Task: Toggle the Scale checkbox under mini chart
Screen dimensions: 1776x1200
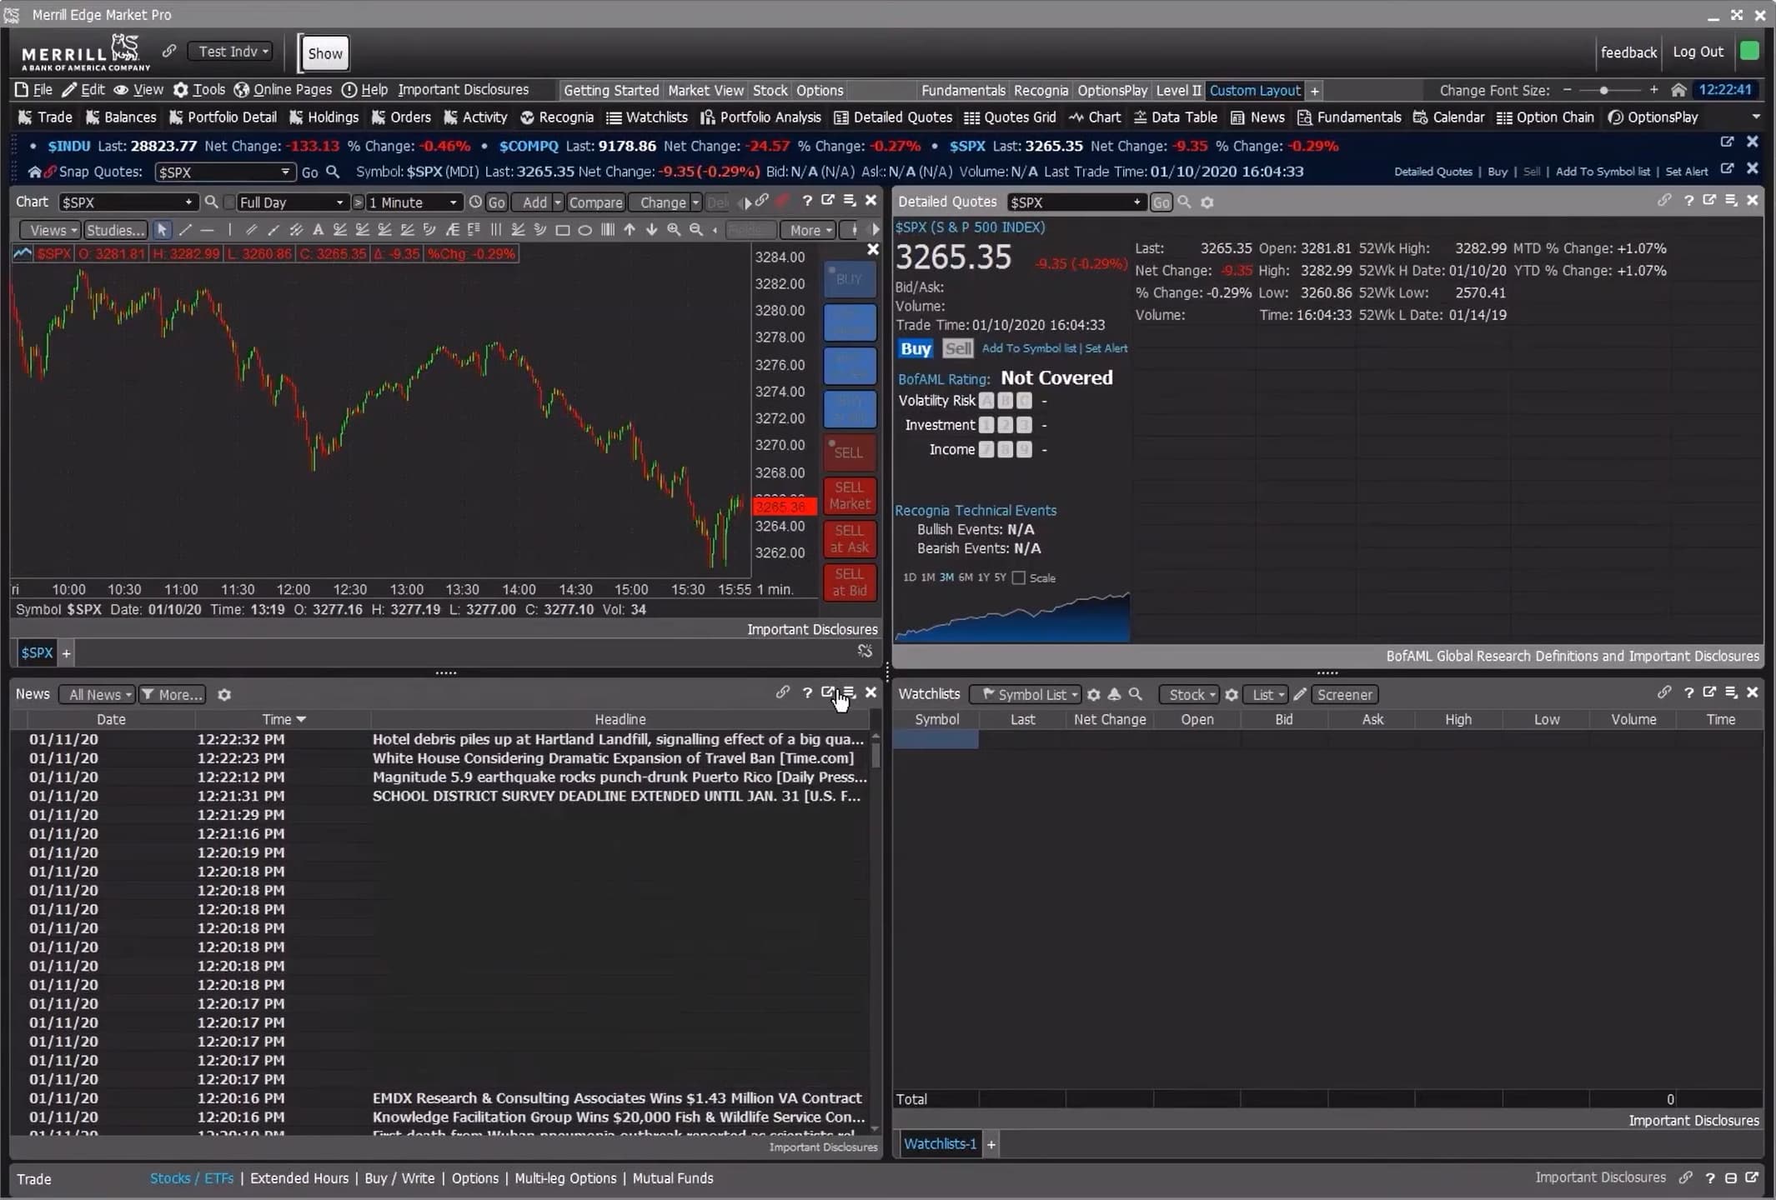Action: tap(1018, 577)
